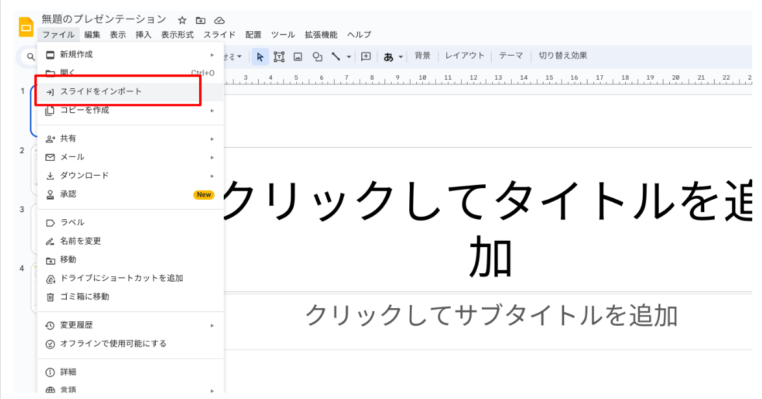Click the presentation title 無題のプレゼンテーション
This screenshot has height=399, width=762.
point(104,19)
